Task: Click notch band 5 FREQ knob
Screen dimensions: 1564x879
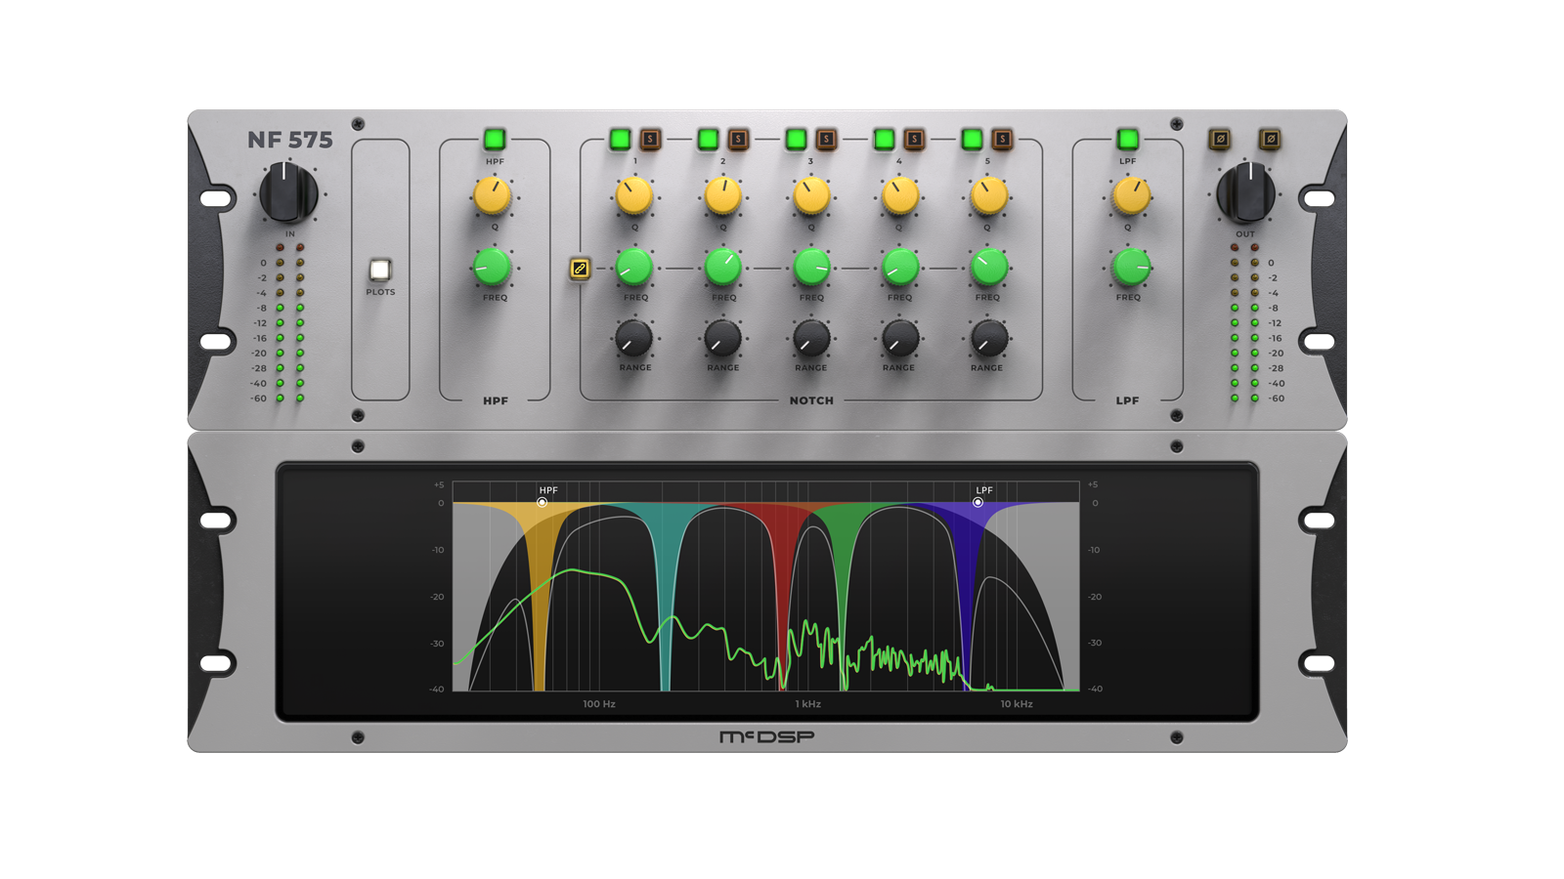Action: [x=988, y=267]
